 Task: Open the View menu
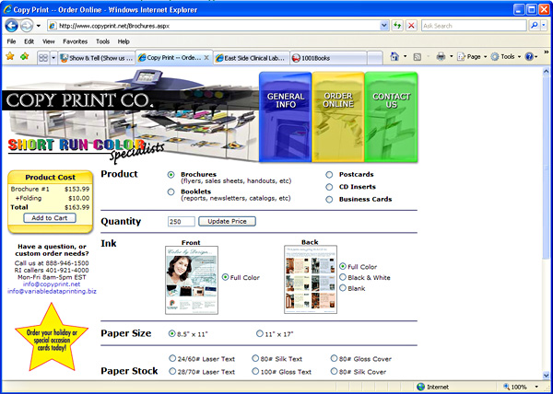point(49,41)
